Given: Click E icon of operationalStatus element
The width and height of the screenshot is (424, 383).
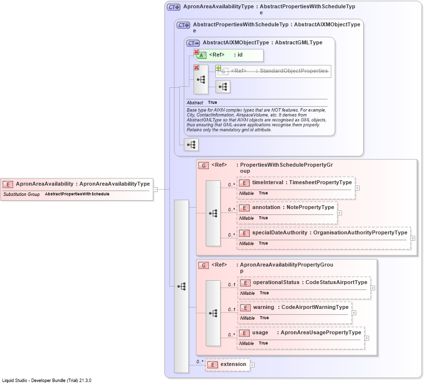Looking at the screenshot, I should tap(245, 283).
